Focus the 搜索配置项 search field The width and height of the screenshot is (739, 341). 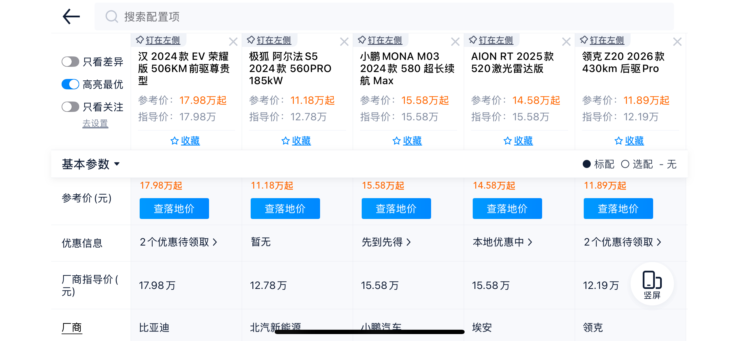376,16
